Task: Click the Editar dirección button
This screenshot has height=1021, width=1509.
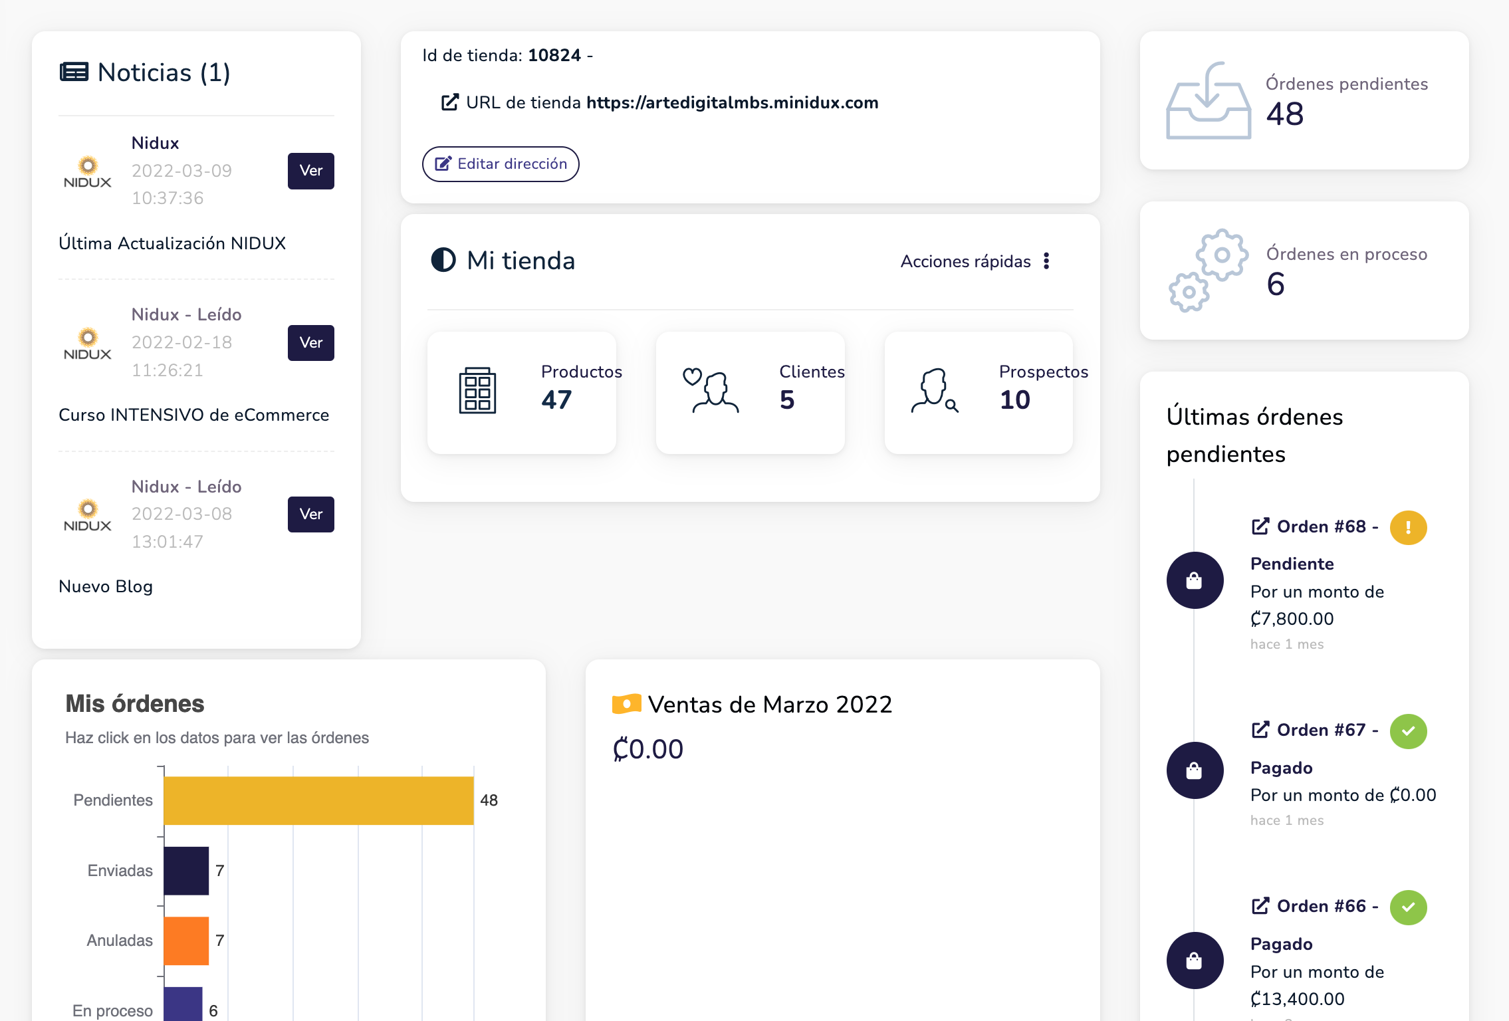Action: pos(501,164)
